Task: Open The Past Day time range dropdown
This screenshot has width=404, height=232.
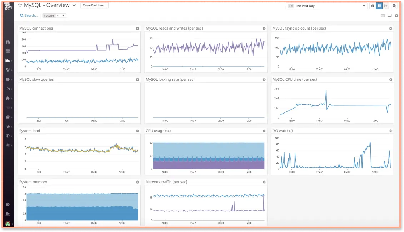Action: 326,6
